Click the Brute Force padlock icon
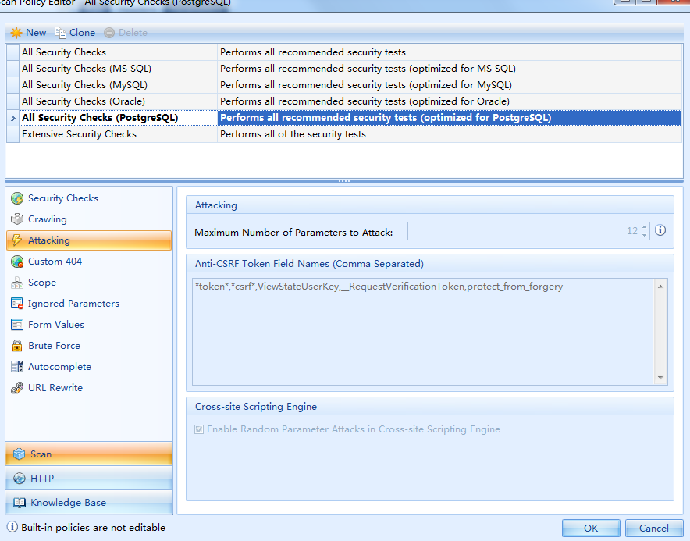This screenshot has width=690, height=541. coord(17,346)
